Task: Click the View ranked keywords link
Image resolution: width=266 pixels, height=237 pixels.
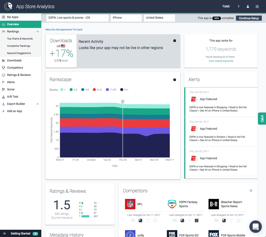Action: 221,61
